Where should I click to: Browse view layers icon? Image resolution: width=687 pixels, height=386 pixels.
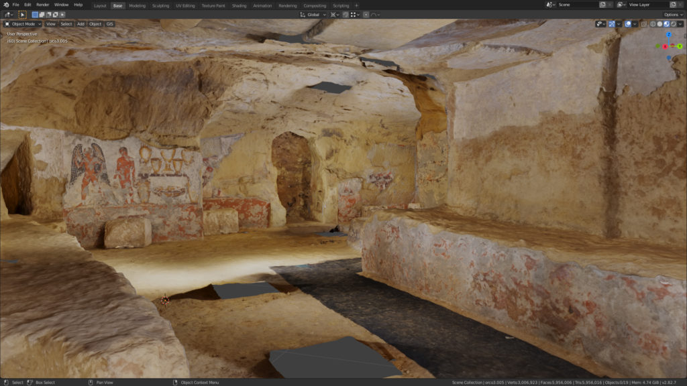[x=621, y=5]
